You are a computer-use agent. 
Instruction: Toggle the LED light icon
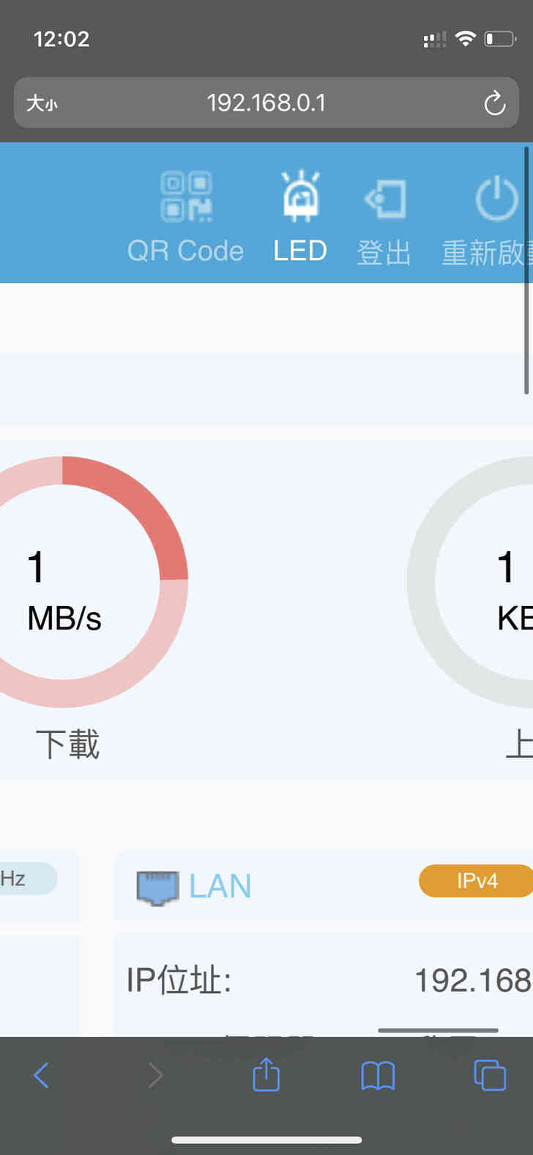[x=301, y=197]
